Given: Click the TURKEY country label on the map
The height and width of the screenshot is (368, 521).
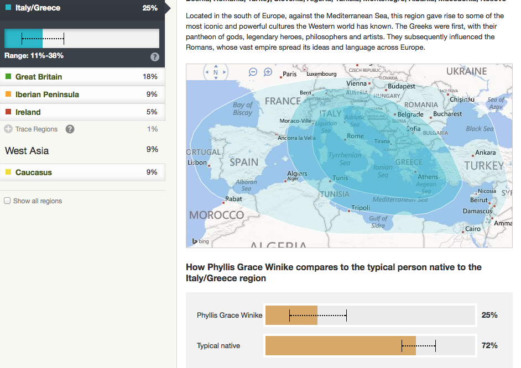Looking at the screenshot, I should [484, 166].
